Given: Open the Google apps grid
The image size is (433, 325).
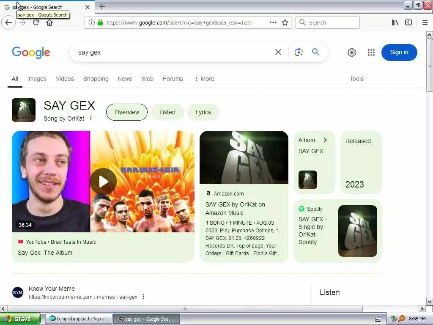Looking at the screenshot, I should coord(371,52).
